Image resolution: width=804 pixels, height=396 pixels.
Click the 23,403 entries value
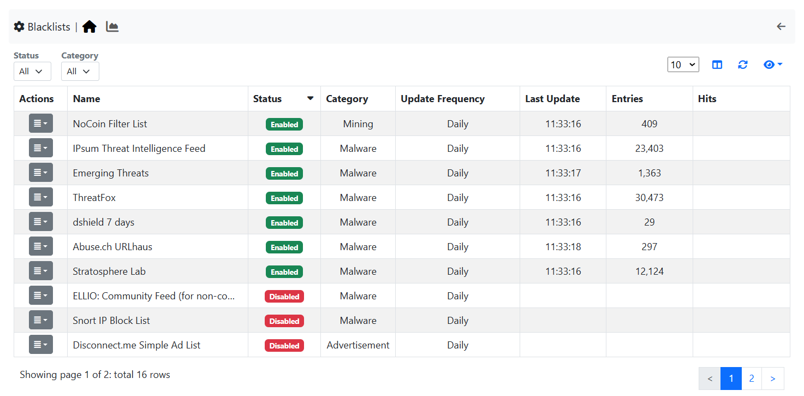(650, 149)
